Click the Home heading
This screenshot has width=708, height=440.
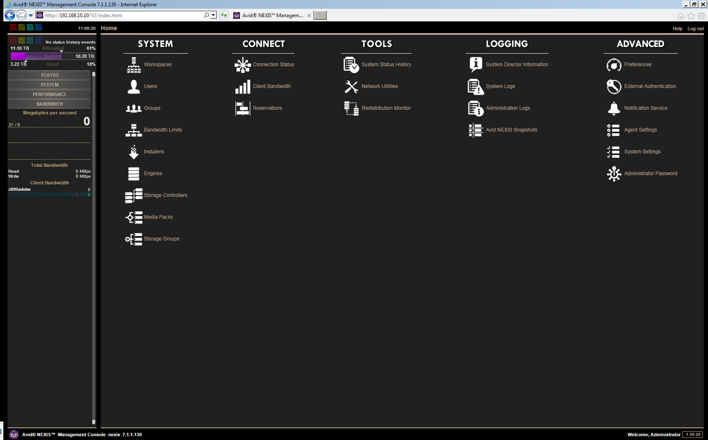click(x=109, y=28)
